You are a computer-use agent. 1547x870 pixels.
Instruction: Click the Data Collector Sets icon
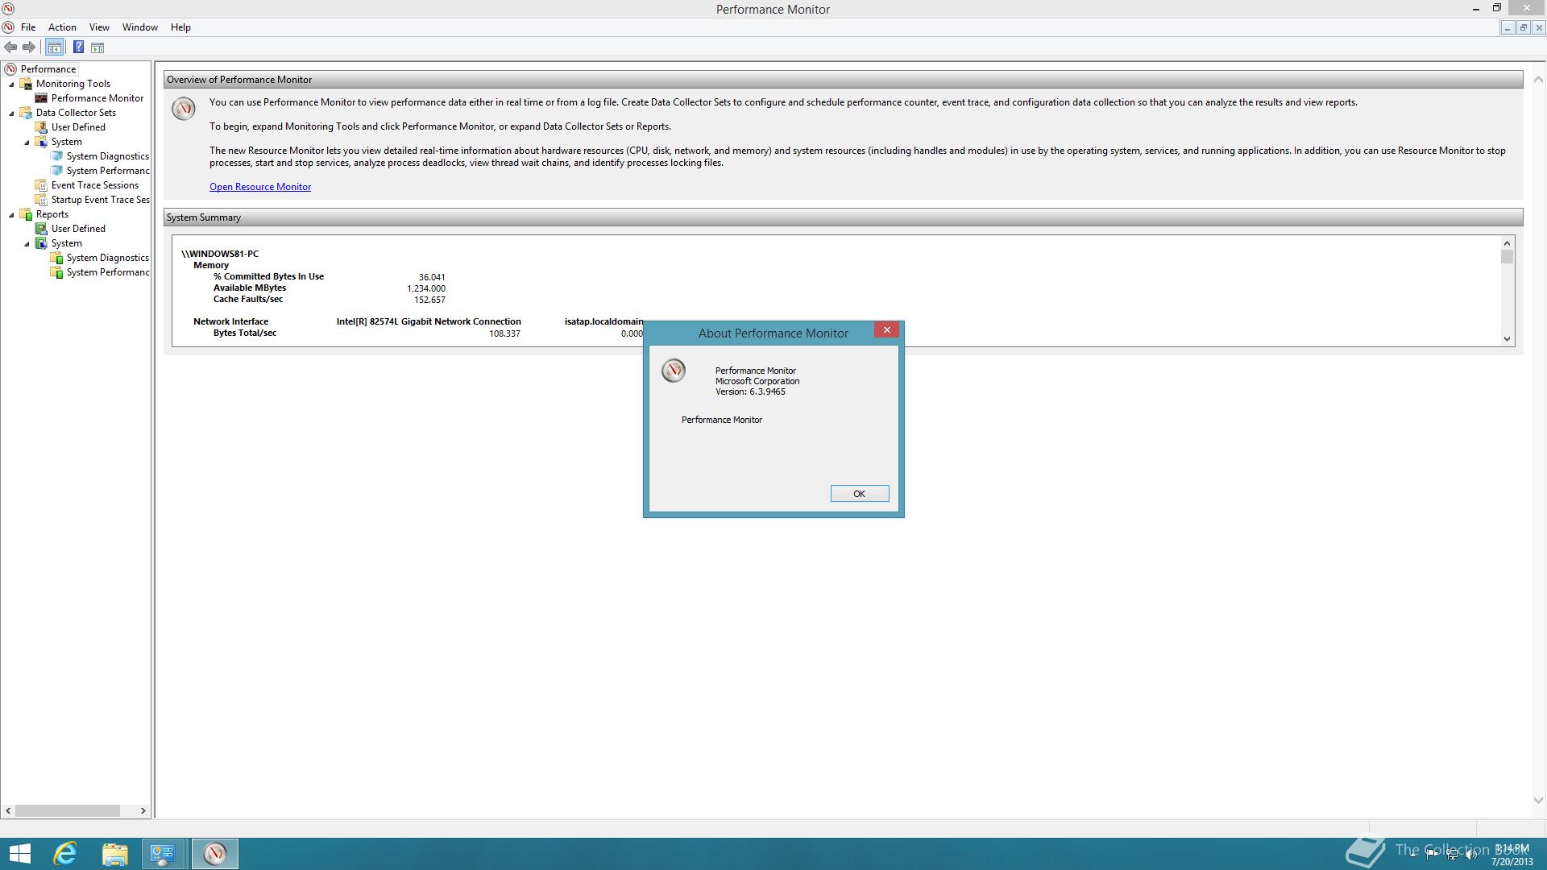coord(26,113)
